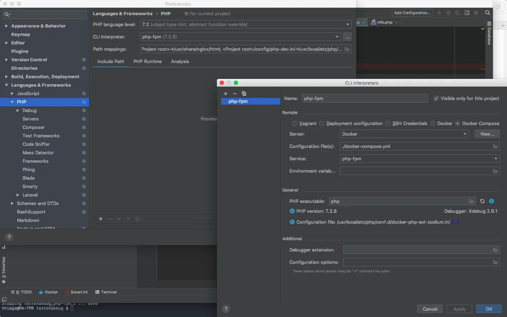Browse for the PHP executable path
Screen dimensions: 507x317
point(471,201)
